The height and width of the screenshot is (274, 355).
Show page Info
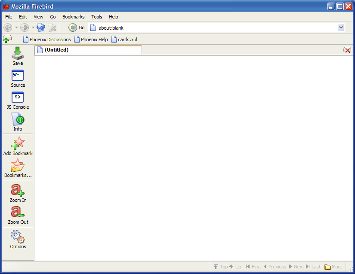pyautogui.click(x=18, y=119)
